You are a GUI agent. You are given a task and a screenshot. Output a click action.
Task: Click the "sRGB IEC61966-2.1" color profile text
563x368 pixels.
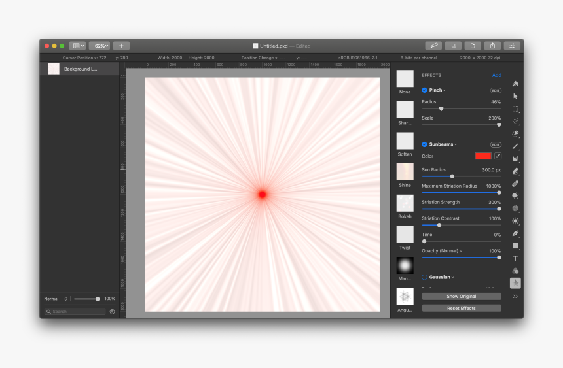357,58
